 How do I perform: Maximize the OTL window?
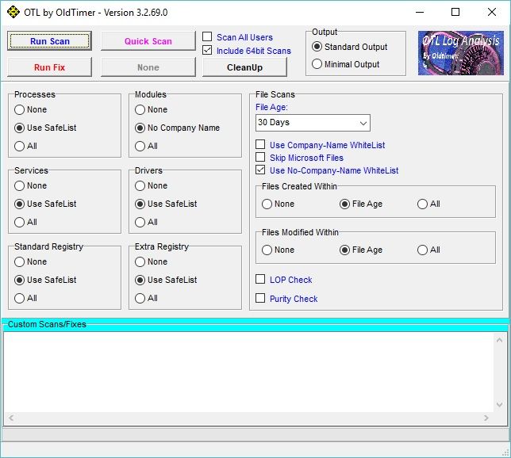coord(455,13)
